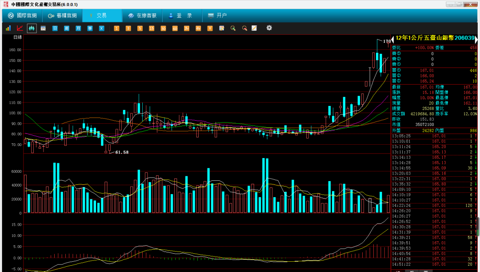
Task: Click the 登录 login tab
Action: click(x=182, y=15)
